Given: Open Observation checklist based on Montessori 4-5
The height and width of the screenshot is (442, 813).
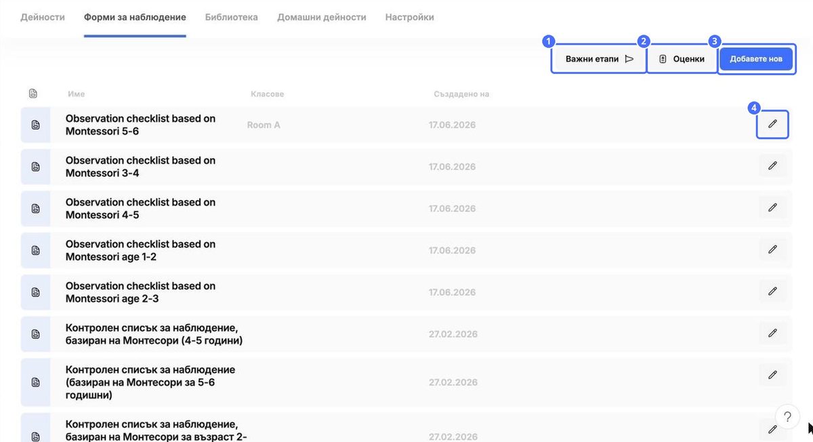Looking at the screenshot, I should (140, 209).
